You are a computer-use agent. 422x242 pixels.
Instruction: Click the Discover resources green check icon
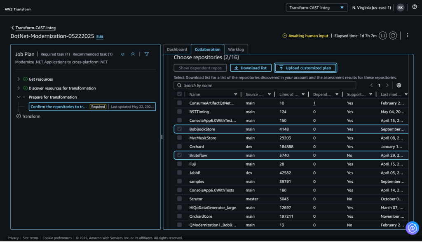coord(25,88)
